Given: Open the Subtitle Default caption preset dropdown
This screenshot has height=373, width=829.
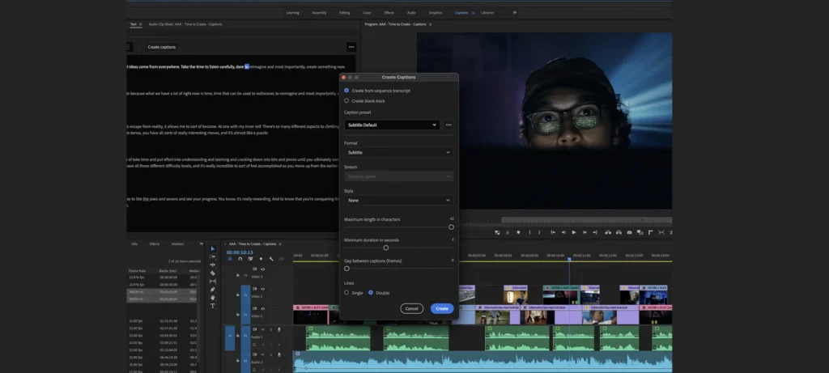Looking at the screenshot, I should tap(391, 125).
